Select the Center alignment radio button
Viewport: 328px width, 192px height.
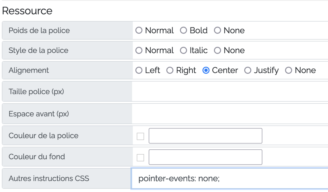pos(206,70)
